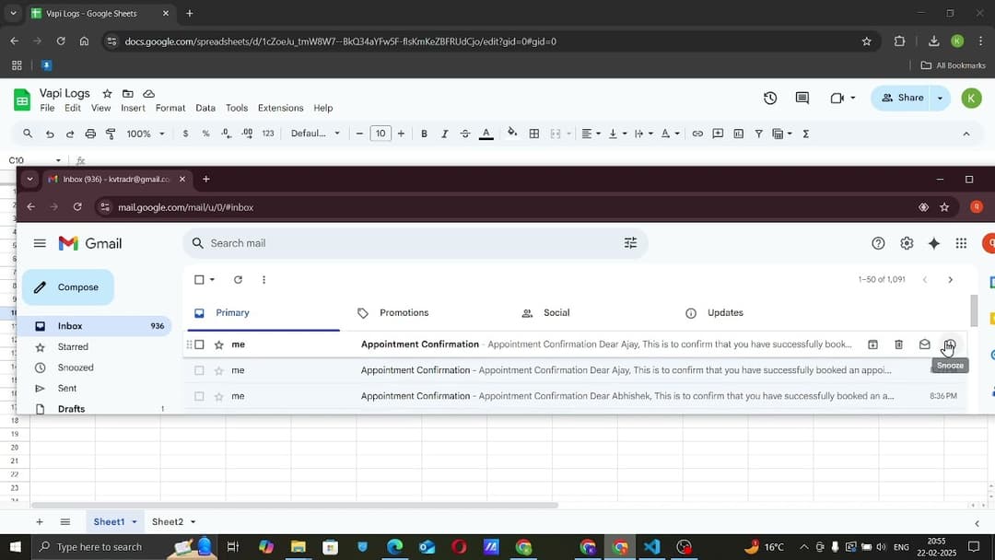This screenshot has height=560, width=995.
Task: Mark the first Appointment Confirmation email unread
Action: coord(925,344)
